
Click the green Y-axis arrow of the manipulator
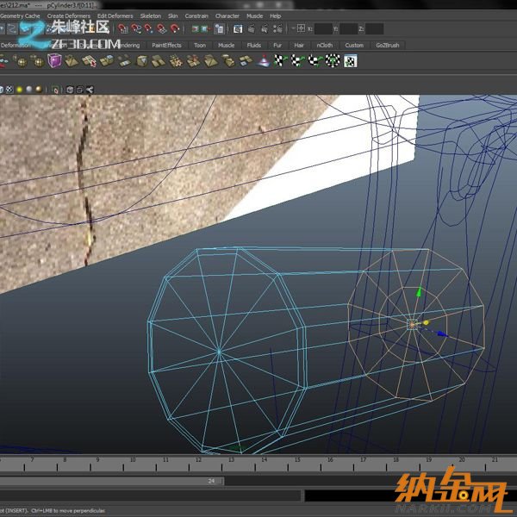click(x=419, y=294)
